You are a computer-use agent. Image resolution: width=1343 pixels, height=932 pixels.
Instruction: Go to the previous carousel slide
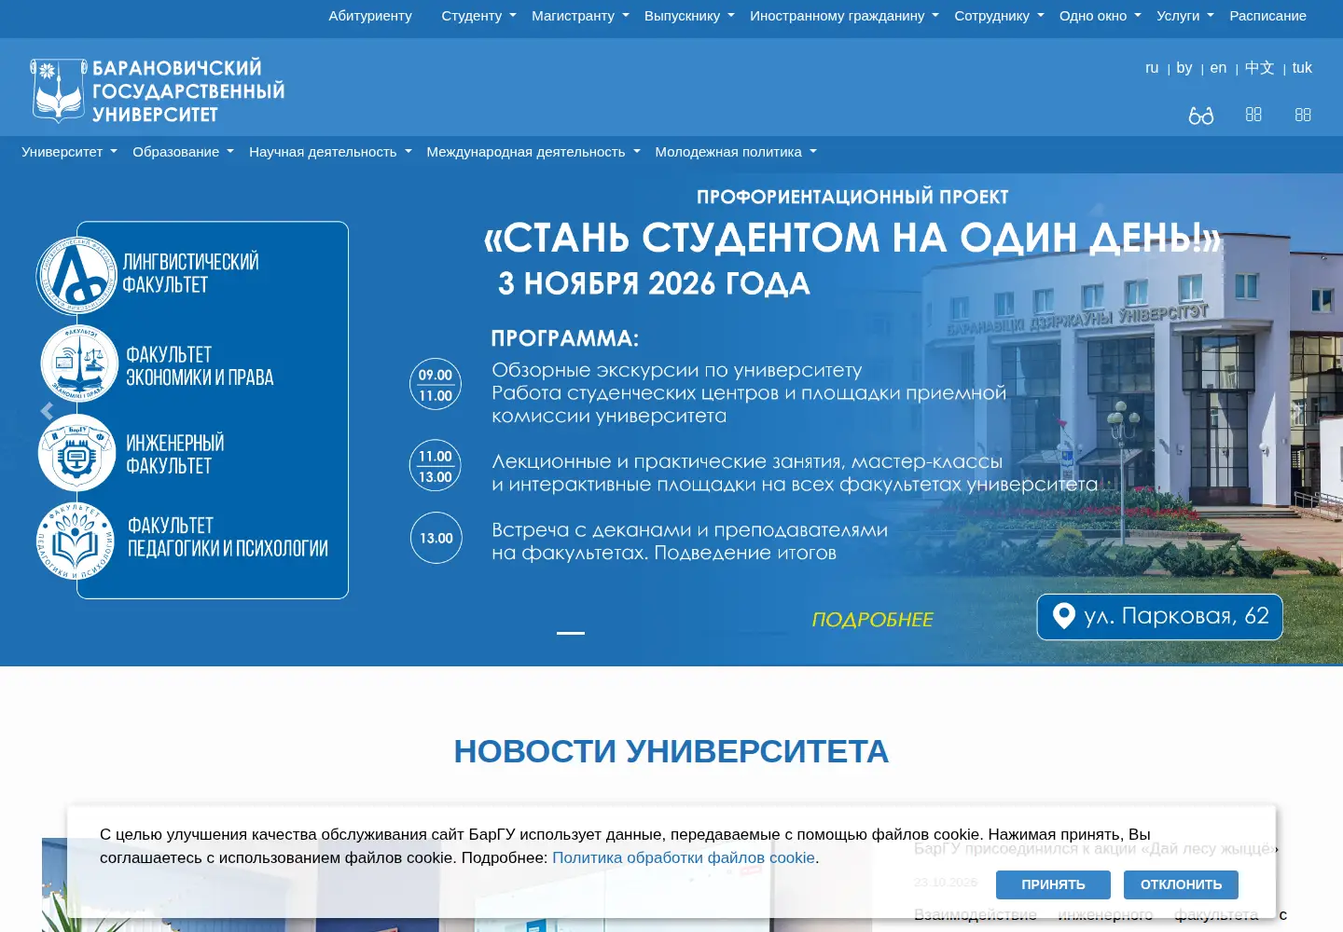point(48,411)
